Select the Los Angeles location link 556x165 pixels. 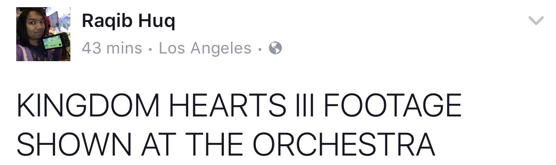(x=205, y=48)
